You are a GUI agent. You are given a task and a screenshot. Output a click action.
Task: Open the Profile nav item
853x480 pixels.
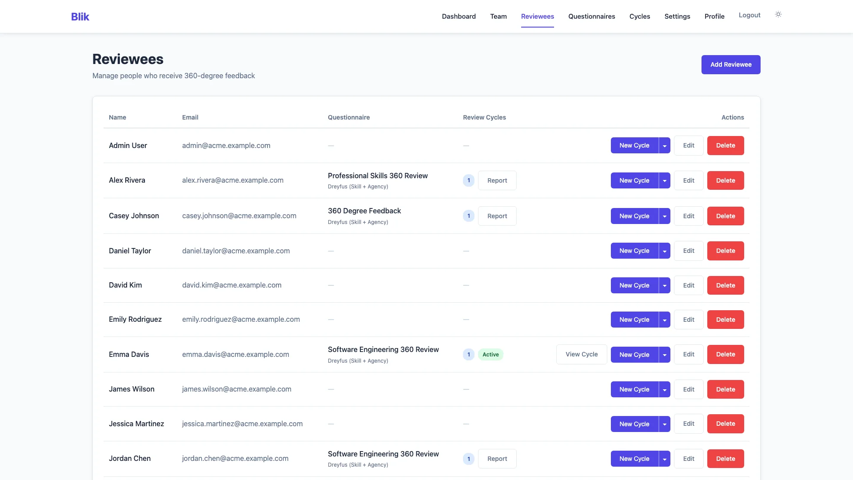click(x=714, y=16)
